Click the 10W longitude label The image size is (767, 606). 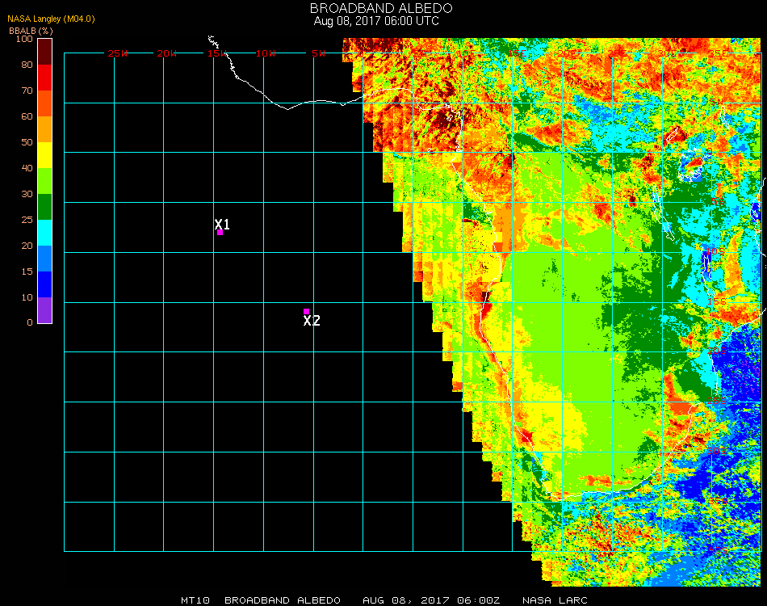click(x=266, y=53)
